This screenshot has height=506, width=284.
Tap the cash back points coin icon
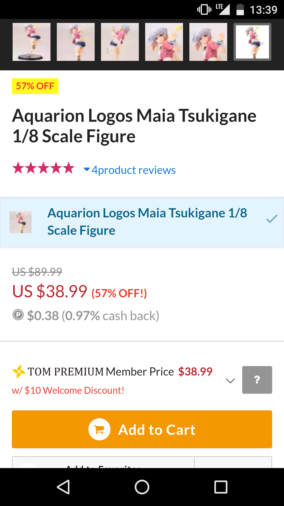[18, 315]
